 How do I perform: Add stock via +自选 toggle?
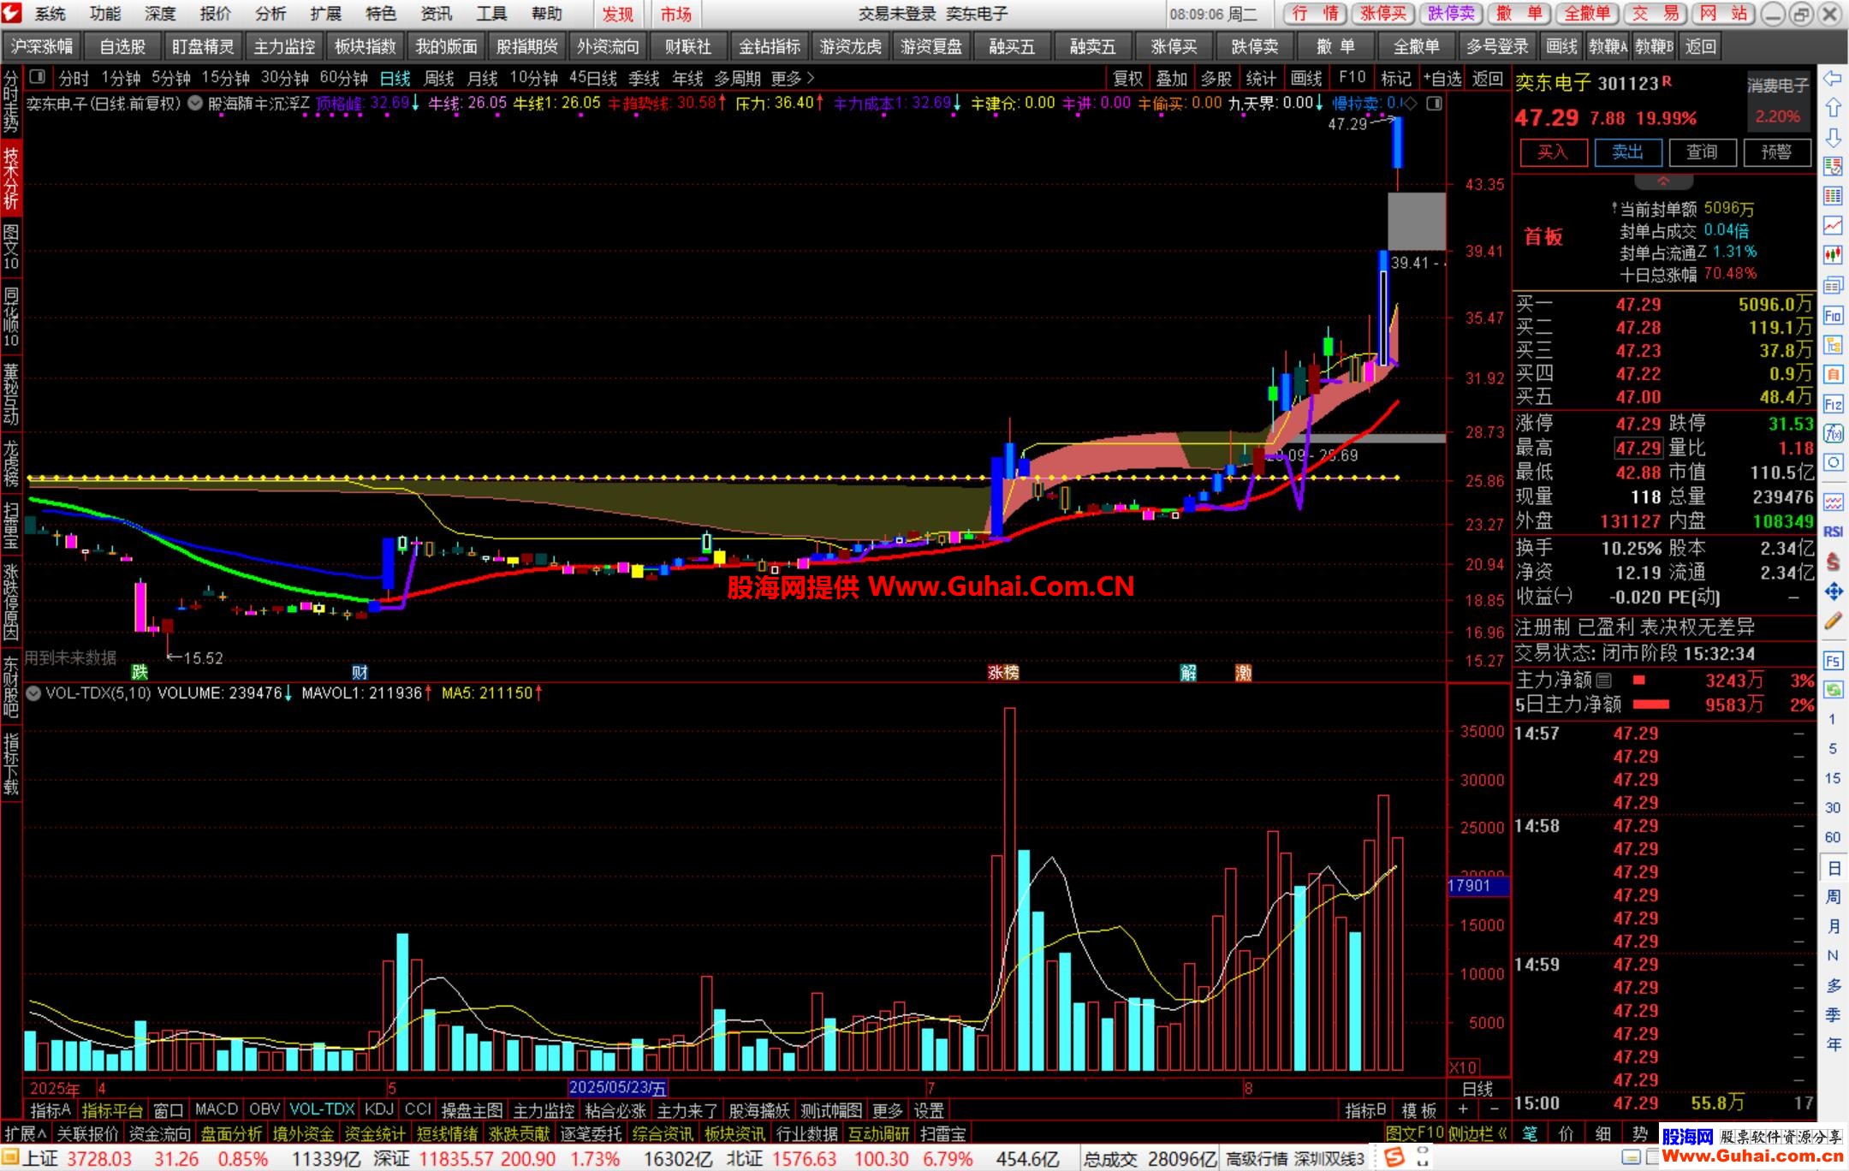(1443, 79)
